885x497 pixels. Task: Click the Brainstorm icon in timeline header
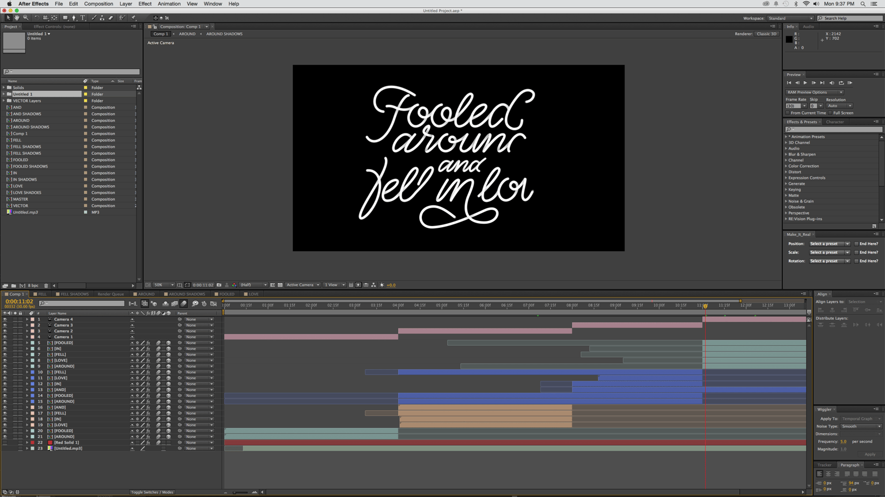click(195, 303)
